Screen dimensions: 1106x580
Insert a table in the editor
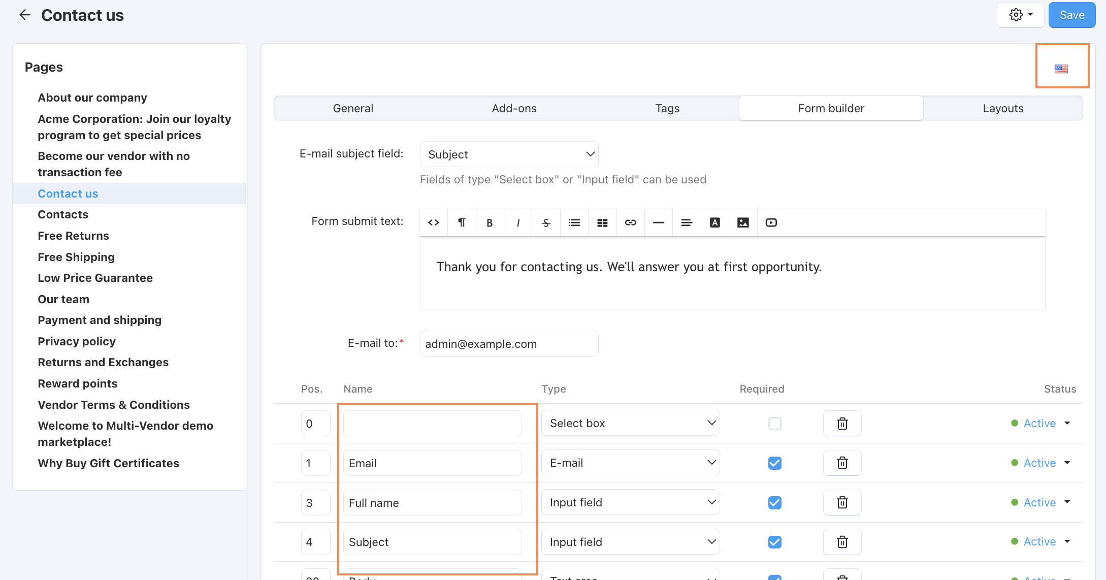pyautogui.click(x=602, y=222)
